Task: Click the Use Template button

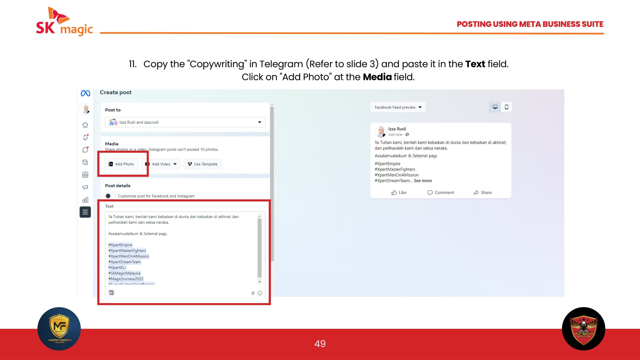Action: 203,164
